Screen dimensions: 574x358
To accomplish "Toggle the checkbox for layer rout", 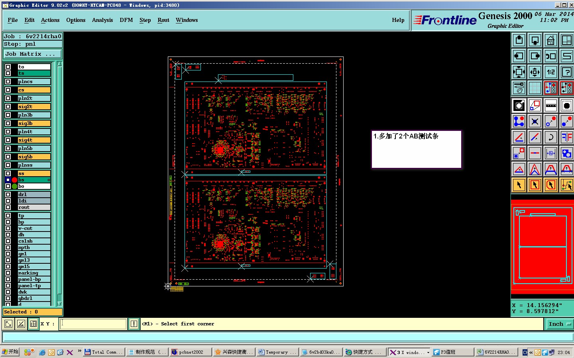I will 8,207.
